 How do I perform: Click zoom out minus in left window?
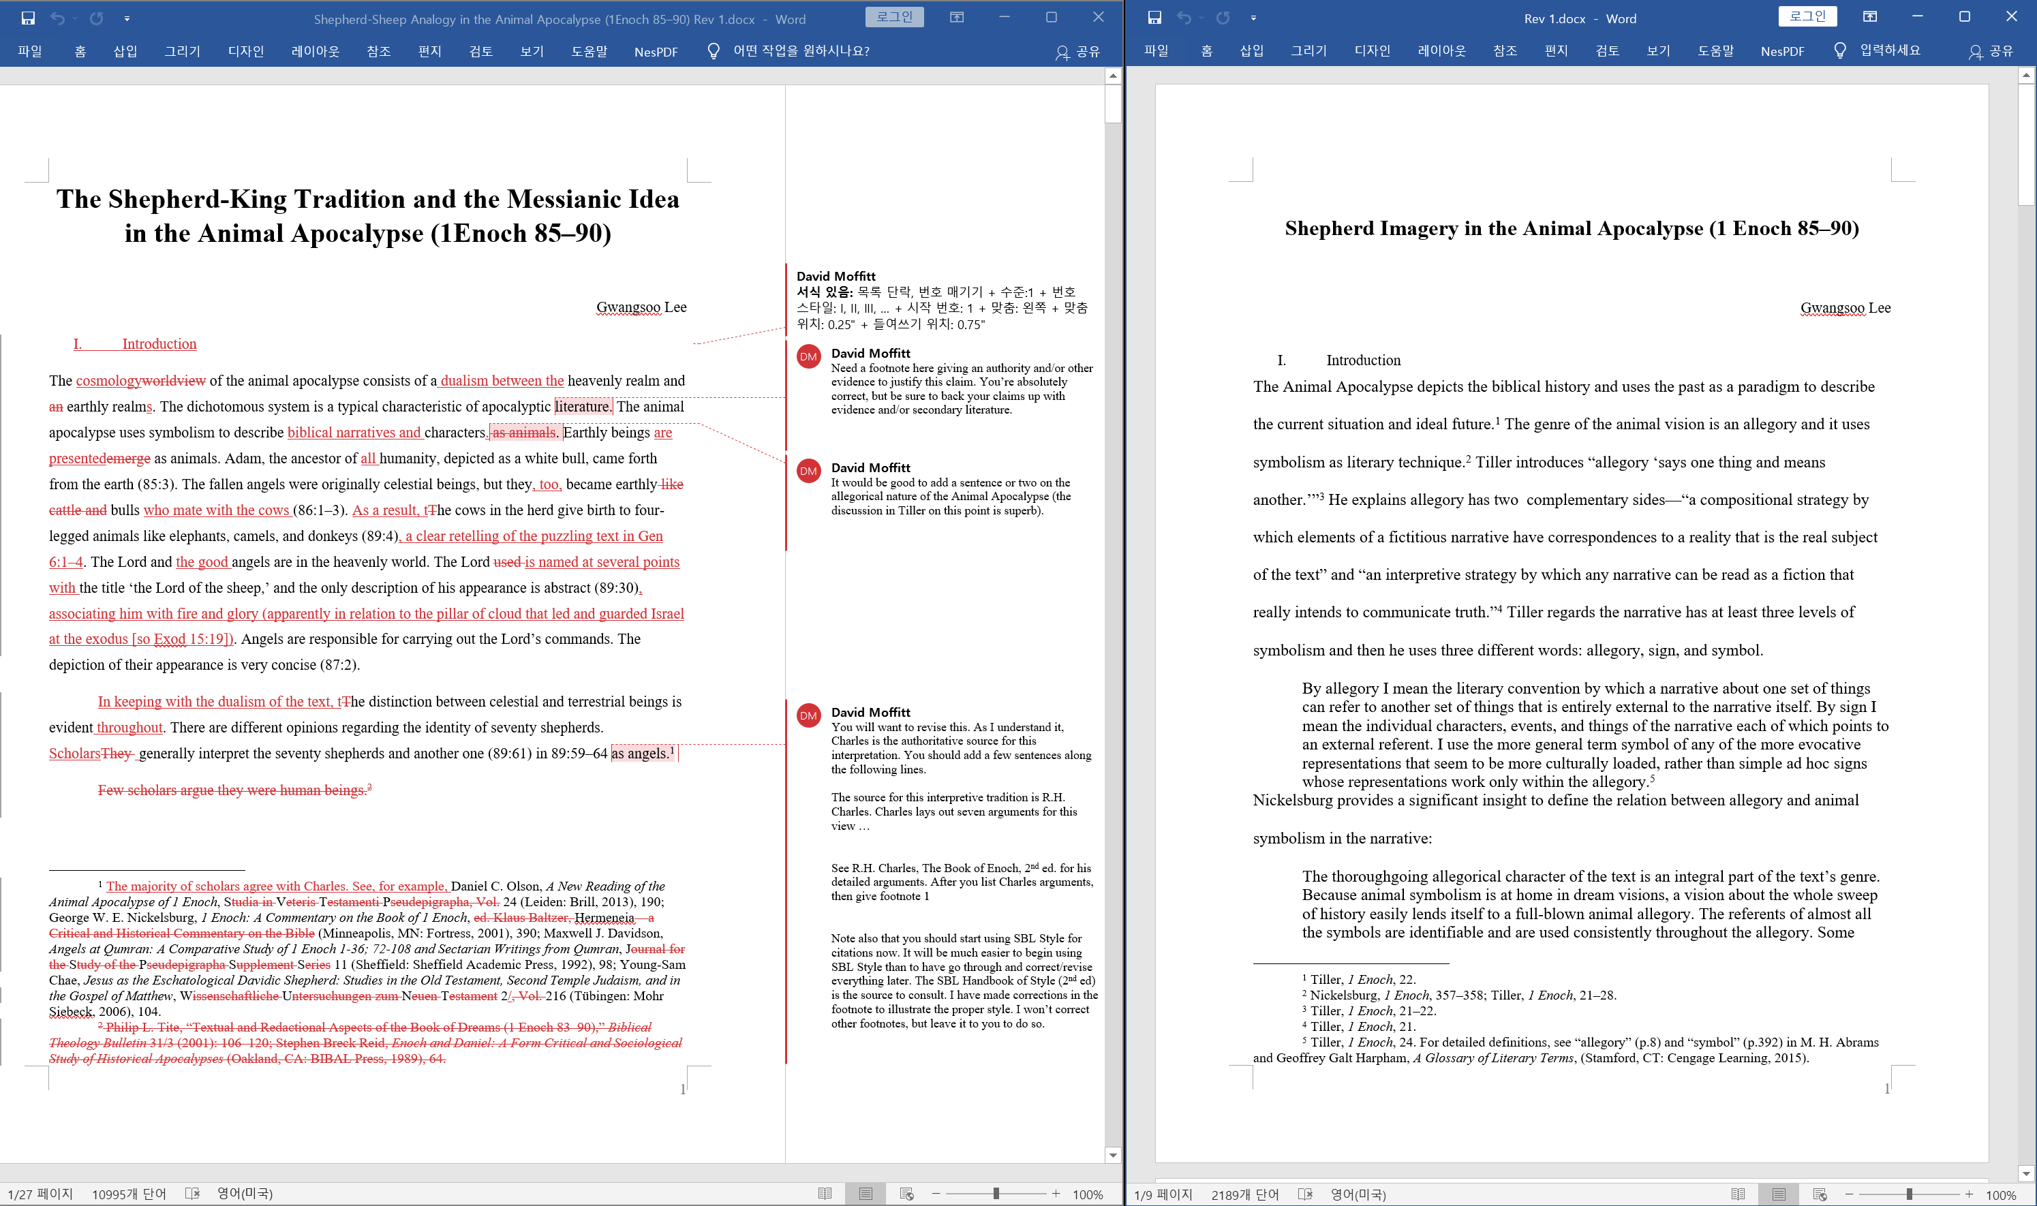(936, 1194)
